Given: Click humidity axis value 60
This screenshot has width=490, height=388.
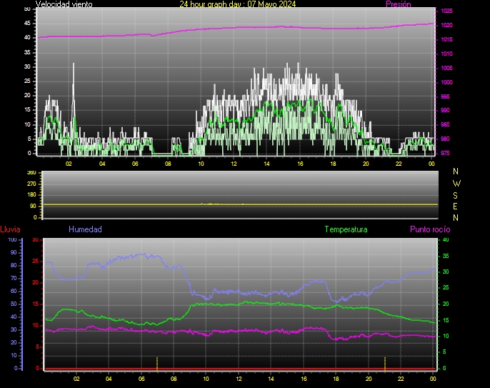Looking at the screenshot, I should (x=14, y=291).
